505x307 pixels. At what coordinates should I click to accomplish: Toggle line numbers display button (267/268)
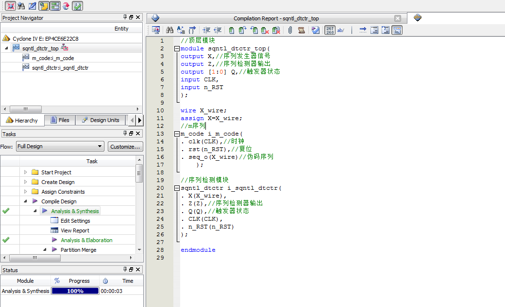click(x=330, y=30)
